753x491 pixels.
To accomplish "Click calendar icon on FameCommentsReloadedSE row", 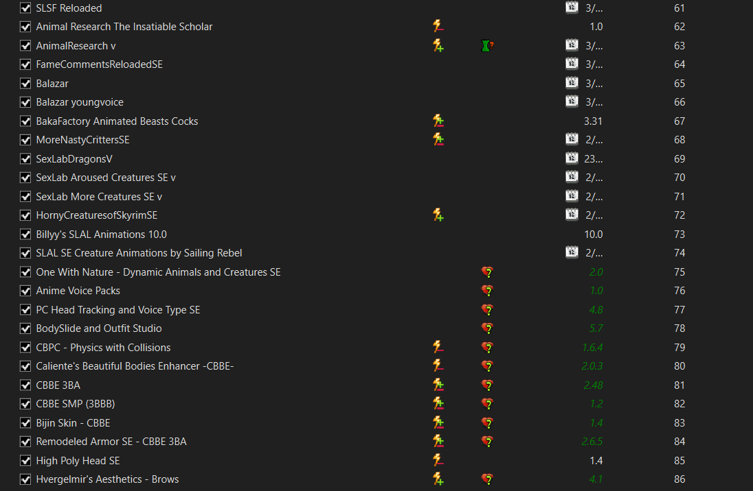I will [x=572, y=64].
